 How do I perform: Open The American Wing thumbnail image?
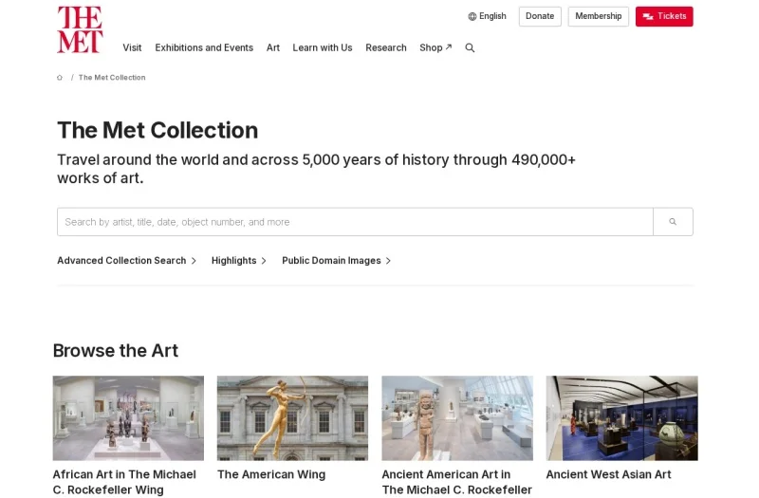[292, 418]
